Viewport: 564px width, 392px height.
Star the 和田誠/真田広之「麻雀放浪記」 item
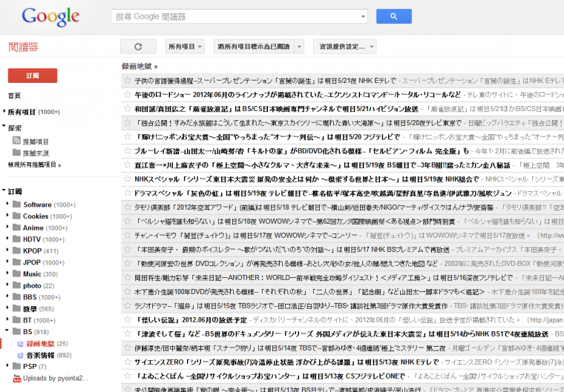[128, 108]
